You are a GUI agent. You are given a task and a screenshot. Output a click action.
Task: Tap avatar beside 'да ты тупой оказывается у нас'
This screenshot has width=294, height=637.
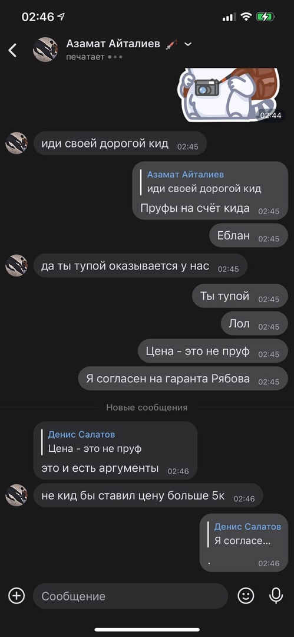click(x=16, y=265)
